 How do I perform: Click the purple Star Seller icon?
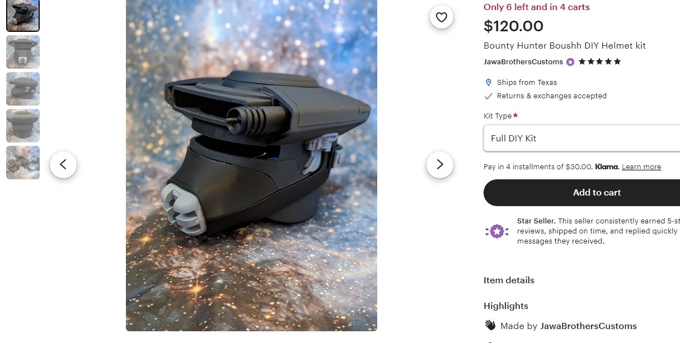point(496,231)
